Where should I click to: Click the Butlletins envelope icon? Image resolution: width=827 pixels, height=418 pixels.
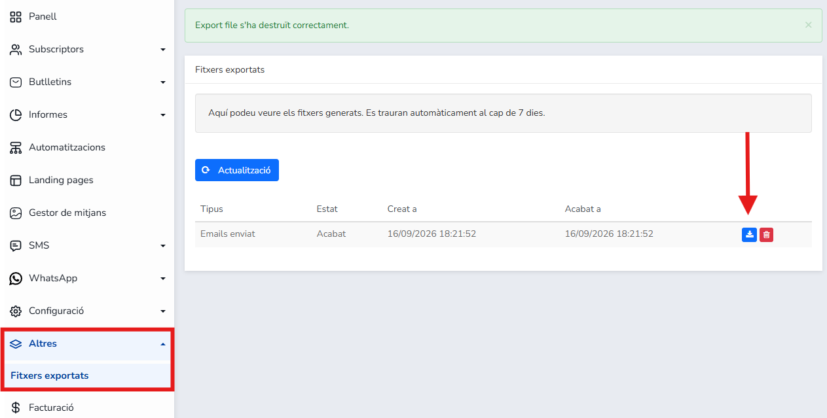[x=16, y=82]
